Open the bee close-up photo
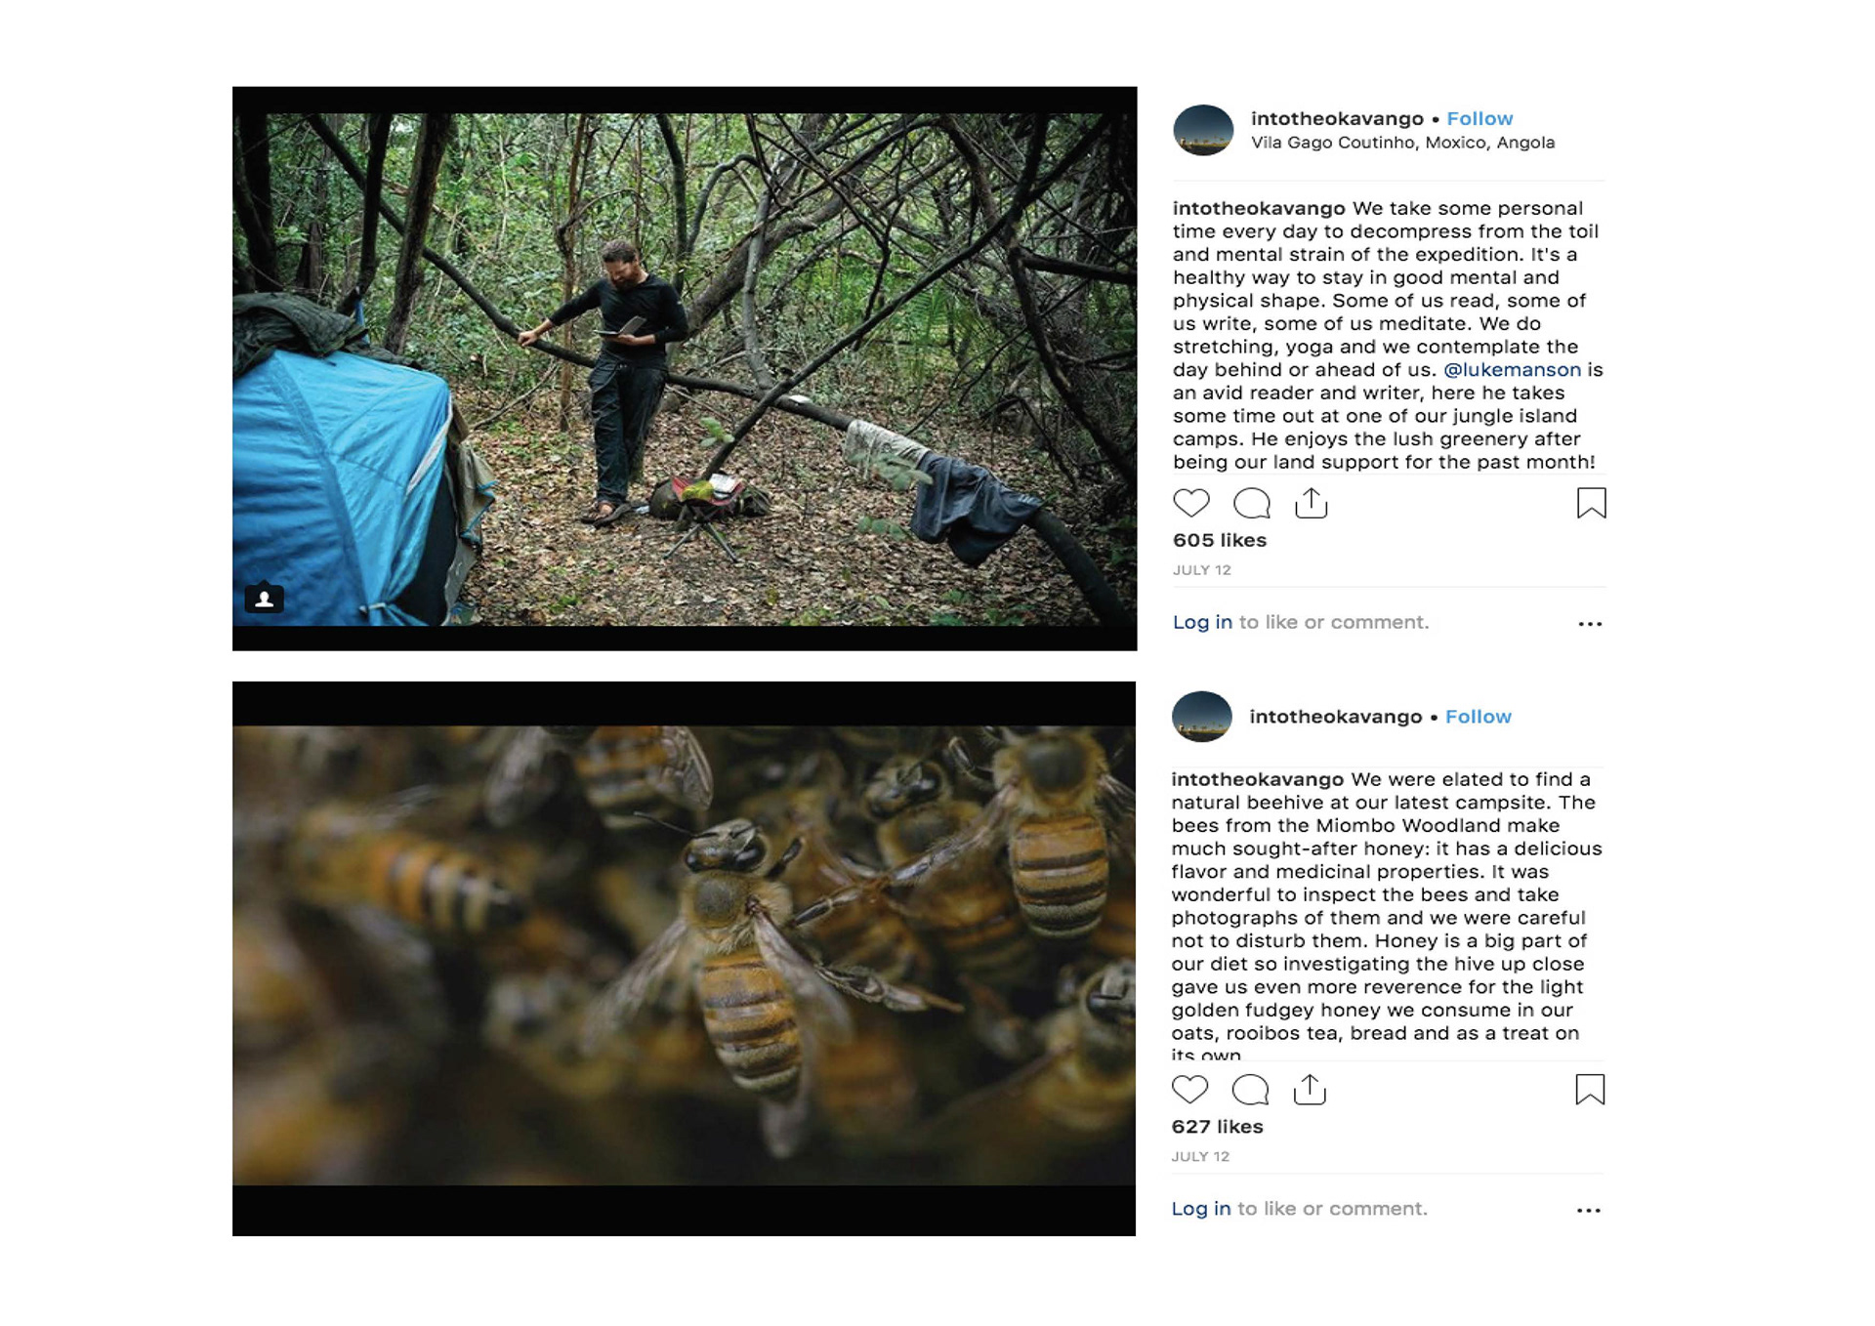 pos(684,957)
